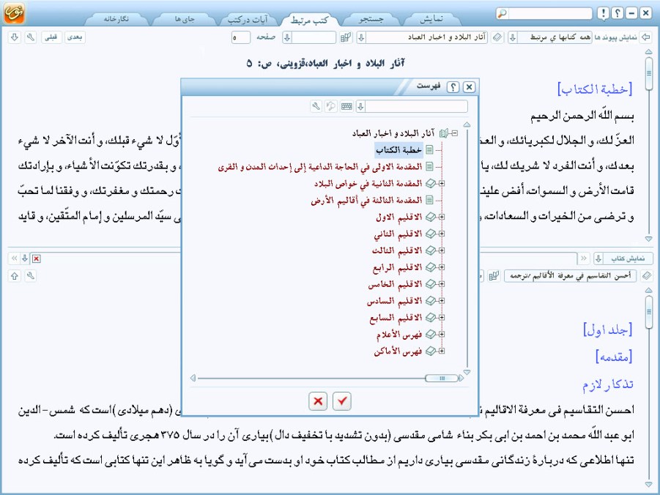Open the همه کتابها ي مرتبط dropdown
This screenshot has width=660, height=495.
tap(512, 37)
